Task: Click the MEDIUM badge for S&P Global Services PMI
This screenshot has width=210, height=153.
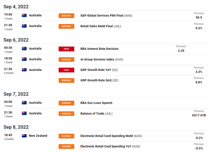Action: coord(66,15)
